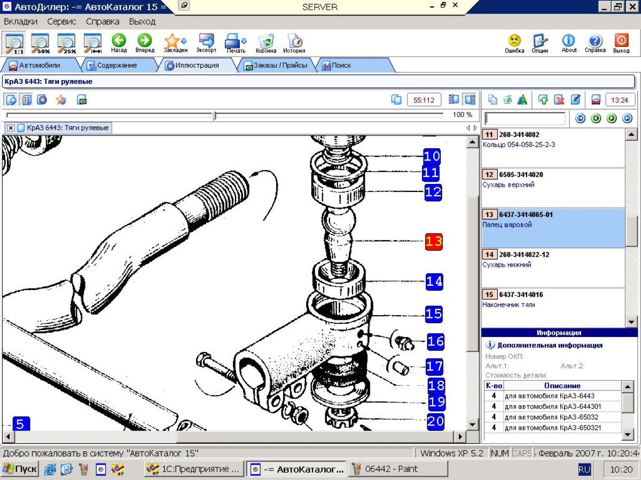Select part 15 Наконечник тяги row
The width and height of the screenshot is (641, 480).
(x=553, y=308)
